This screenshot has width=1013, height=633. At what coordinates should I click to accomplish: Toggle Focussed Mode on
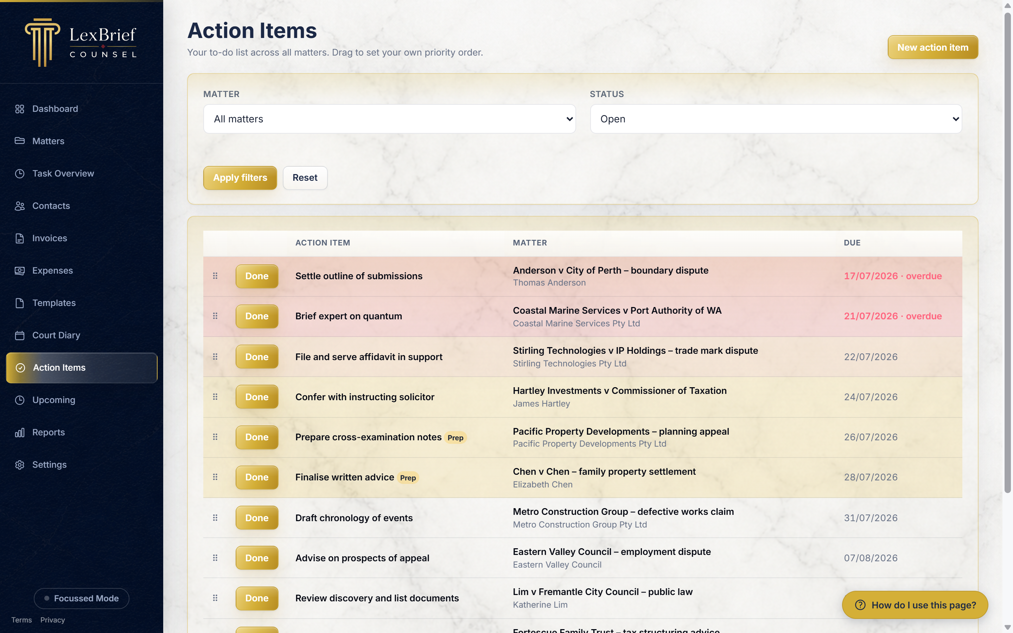coord(82,598)
